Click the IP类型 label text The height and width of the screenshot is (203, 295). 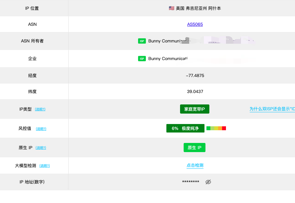tap(25, 109)
